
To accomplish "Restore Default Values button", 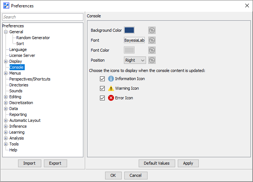I will [157, 163].
